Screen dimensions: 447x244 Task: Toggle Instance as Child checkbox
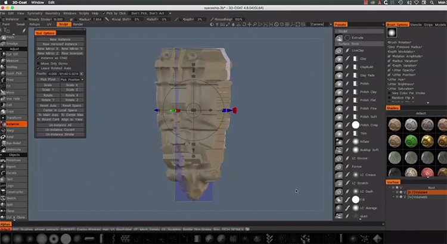point(39,58)
